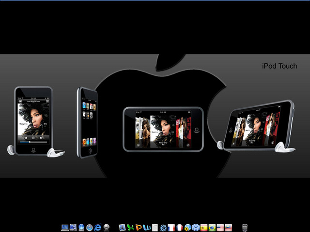Image resolution: width=310 pixels, height=232 pixels.
Task: Launch Microsoft PowerPoint orange P icon
Action: pos(139,228)
